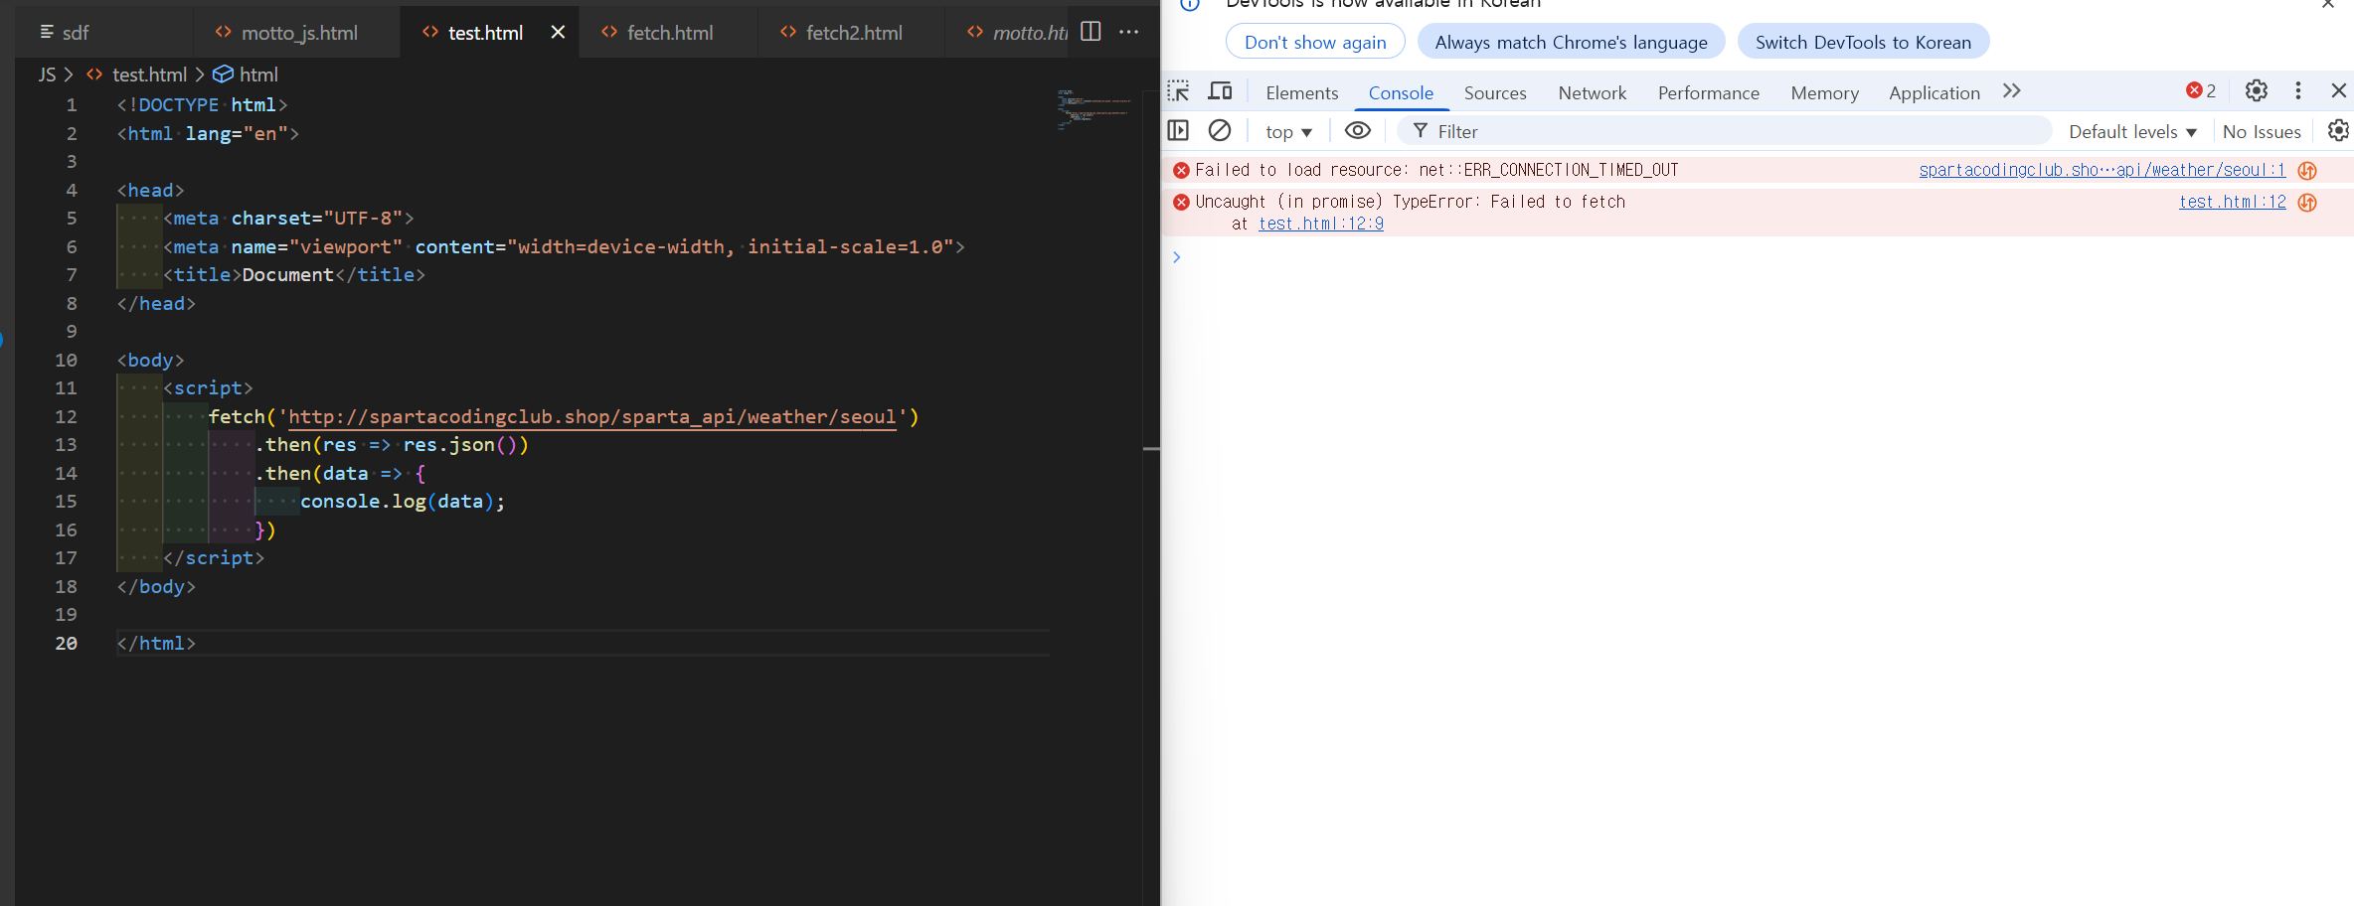Click Switch DevTools to Korean
The width and height of the screenshot is (2354, 906).
1863,42
